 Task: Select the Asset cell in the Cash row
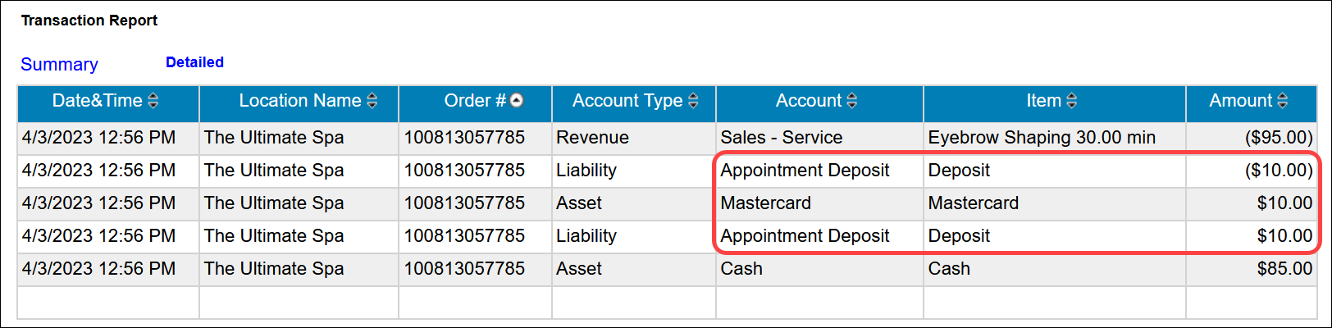click(633, 269)
